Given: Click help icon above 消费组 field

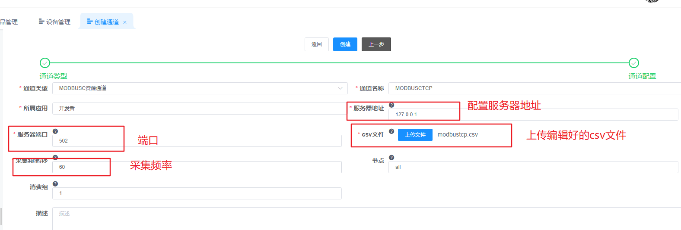Looking at the screenshot, I should coord(55,184).
